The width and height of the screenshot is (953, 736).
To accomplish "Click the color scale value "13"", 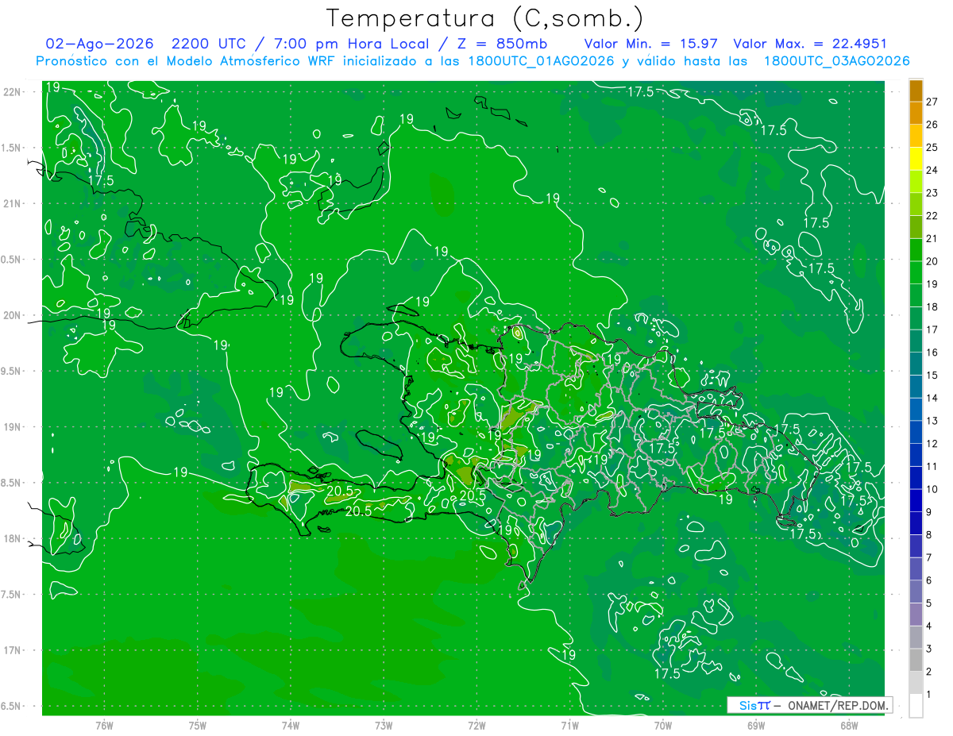I will click(932, 421).
